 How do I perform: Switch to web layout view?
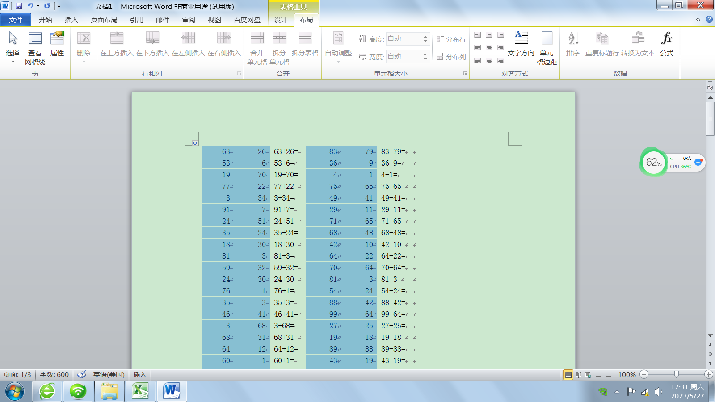tap(588, 375)
